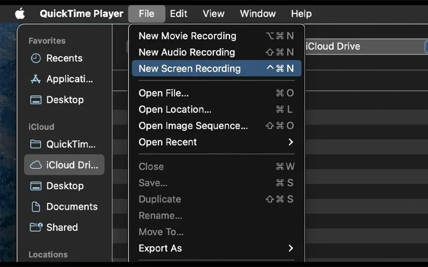
Task: Click the iCloud Drive cloud icon
Action: point(36,165)
